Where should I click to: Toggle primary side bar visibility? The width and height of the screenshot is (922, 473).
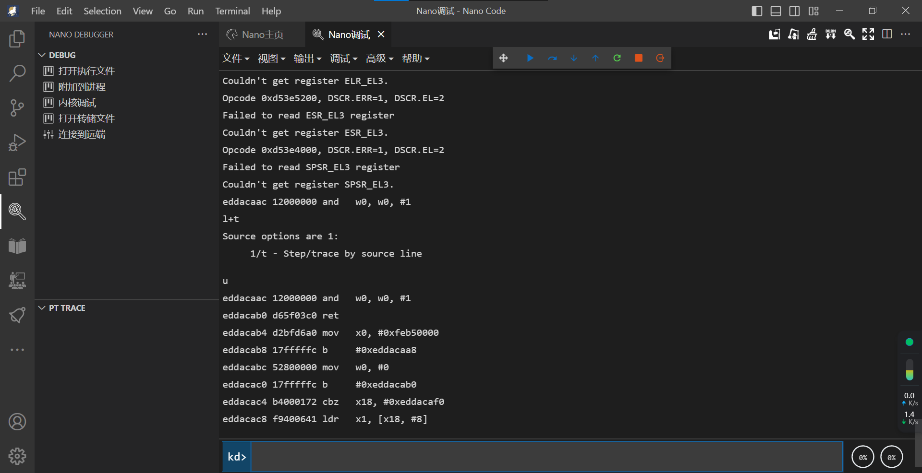757,11
